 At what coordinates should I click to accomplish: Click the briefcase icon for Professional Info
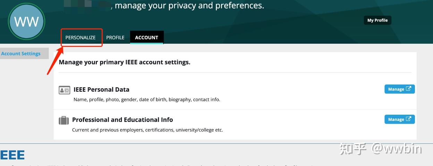tap(63, 120)
